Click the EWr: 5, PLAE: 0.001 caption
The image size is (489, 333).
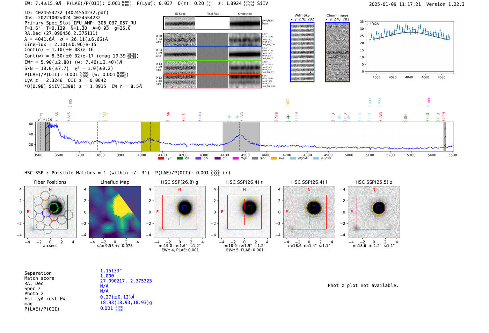245,250
